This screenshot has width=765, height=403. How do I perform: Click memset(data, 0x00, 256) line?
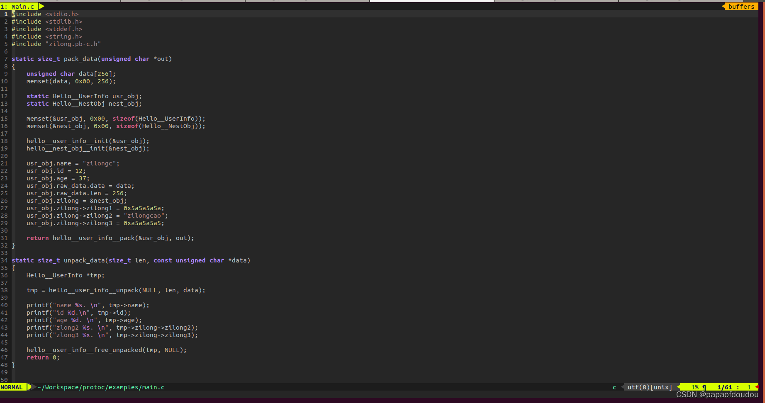tap(71, 81)
